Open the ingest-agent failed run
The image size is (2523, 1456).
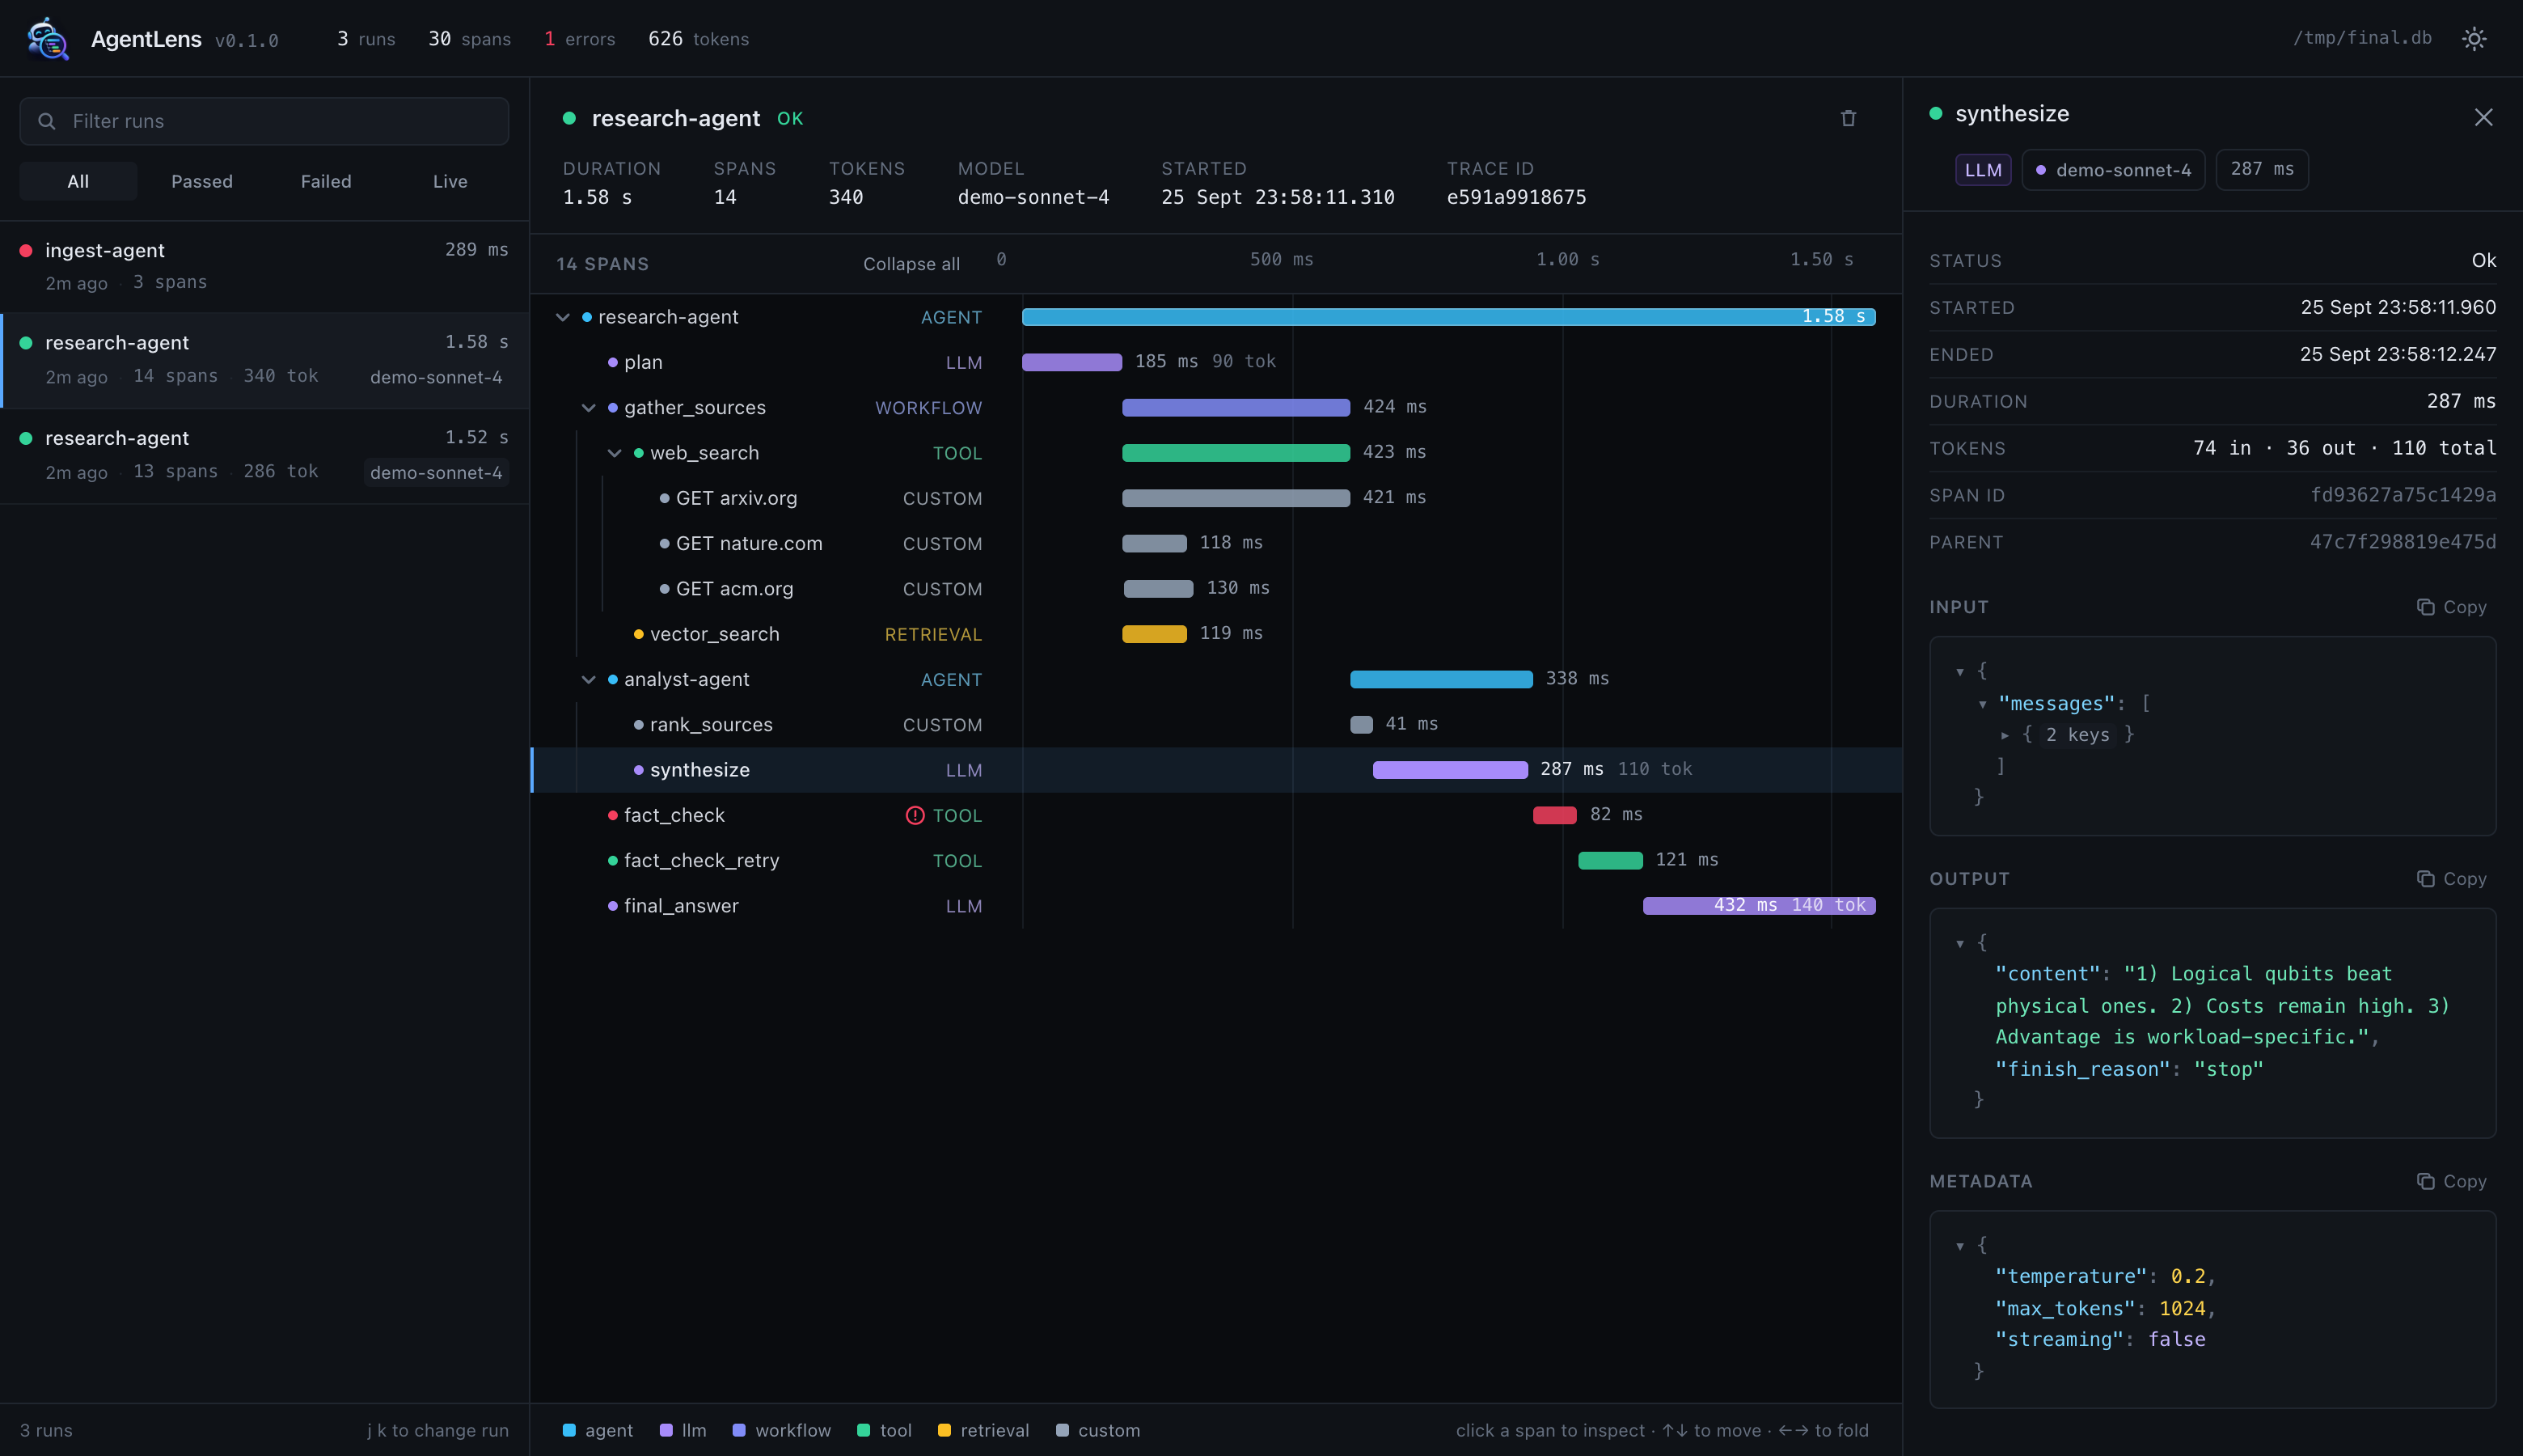(x=264, y=266)
